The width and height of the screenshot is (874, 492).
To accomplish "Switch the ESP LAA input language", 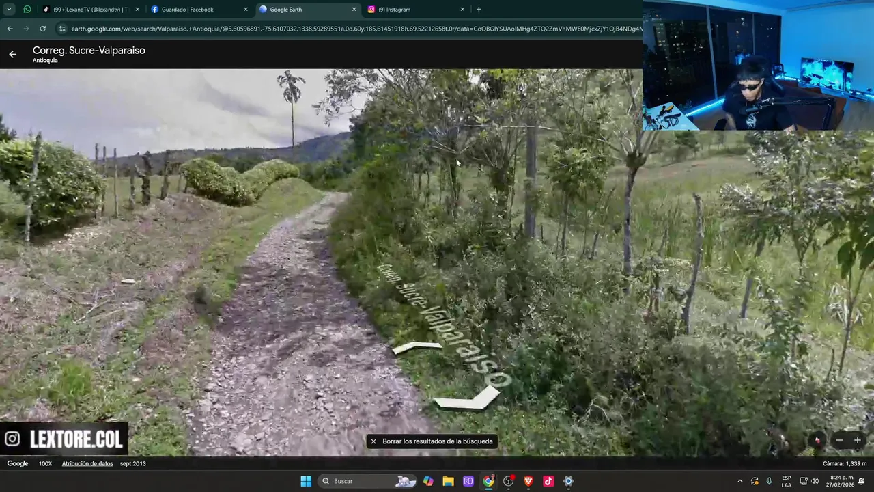I will pos(787,481).
